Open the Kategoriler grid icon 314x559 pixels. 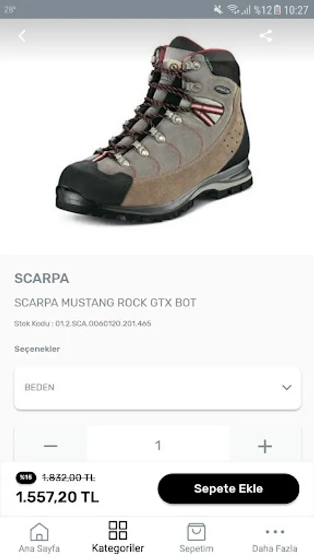click(x=118, y=530)
